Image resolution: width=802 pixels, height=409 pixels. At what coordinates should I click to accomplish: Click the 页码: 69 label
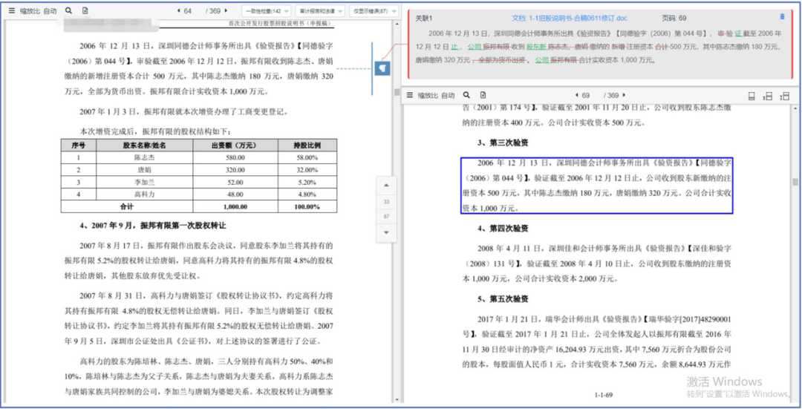[x=674, y=18]
